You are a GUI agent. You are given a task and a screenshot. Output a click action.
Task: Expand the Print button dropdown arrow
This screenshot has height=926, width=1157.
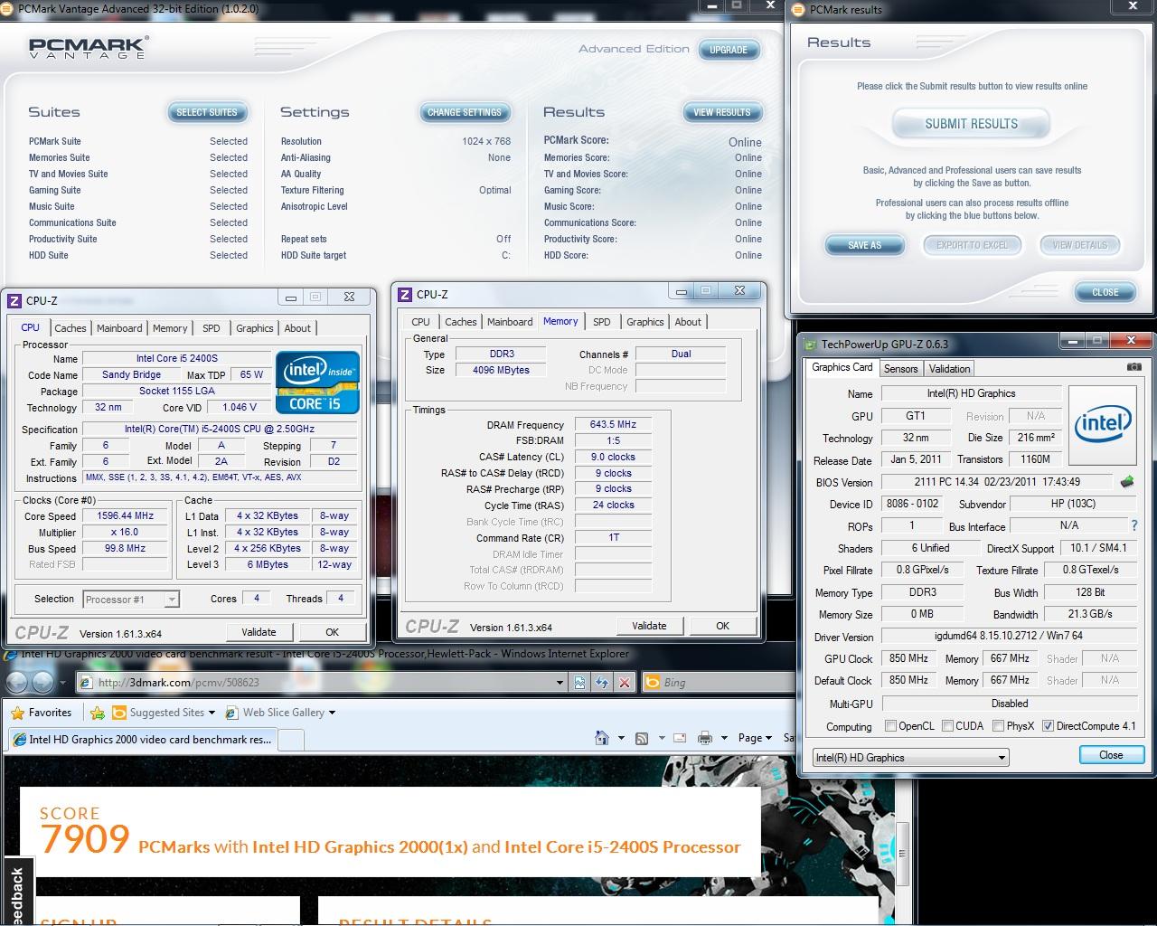[724, 738]
